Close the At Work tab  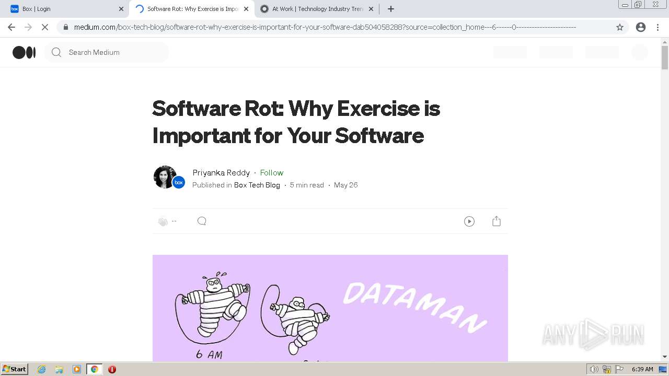[x=371, y=9]
